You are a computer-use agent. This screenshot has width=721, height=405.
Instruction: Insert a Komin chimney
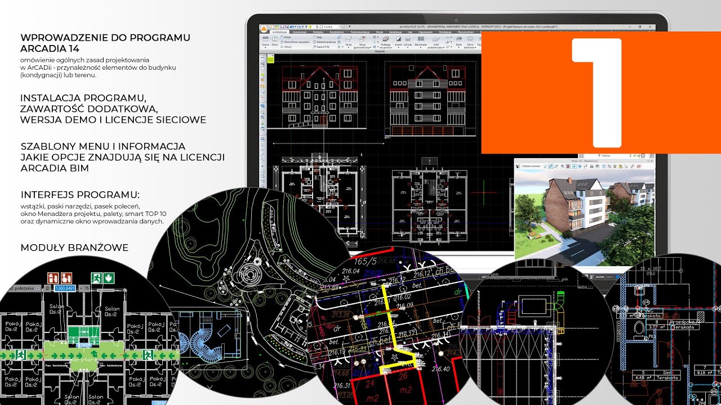(398, 40)
